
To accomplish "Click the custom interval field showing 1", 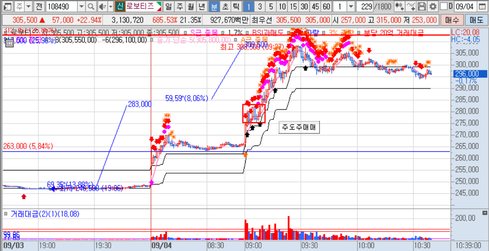I will pyautogui.click(x=340, y=6).
